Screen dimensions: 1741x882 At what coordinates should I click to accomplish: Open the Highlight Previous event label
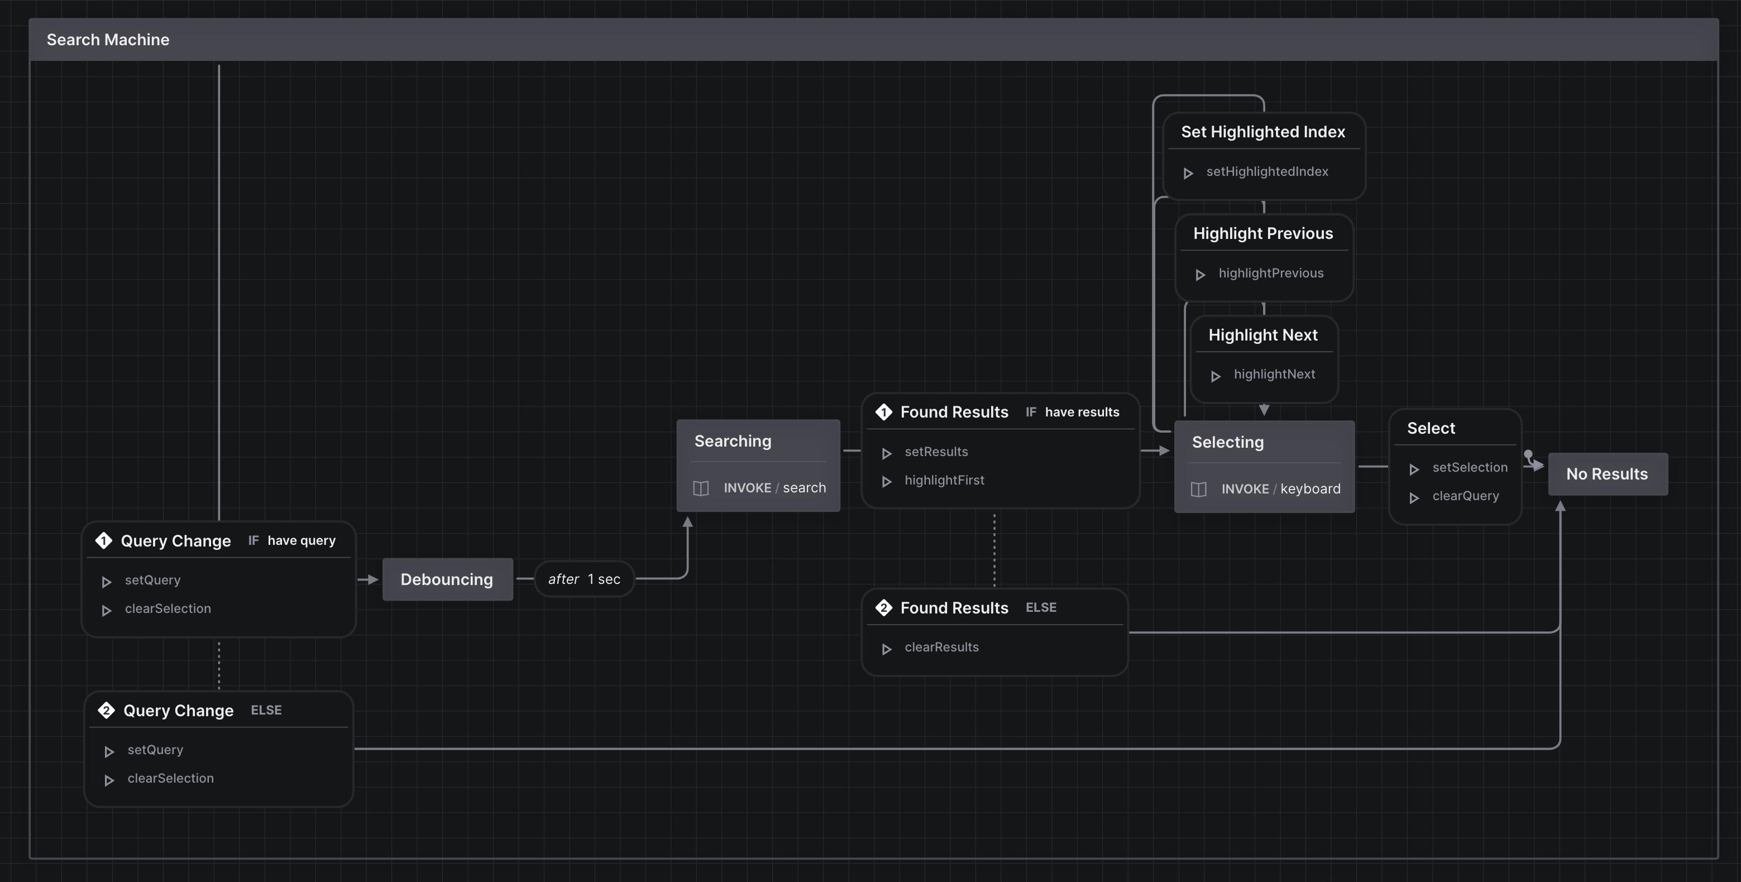(1263, 233)
